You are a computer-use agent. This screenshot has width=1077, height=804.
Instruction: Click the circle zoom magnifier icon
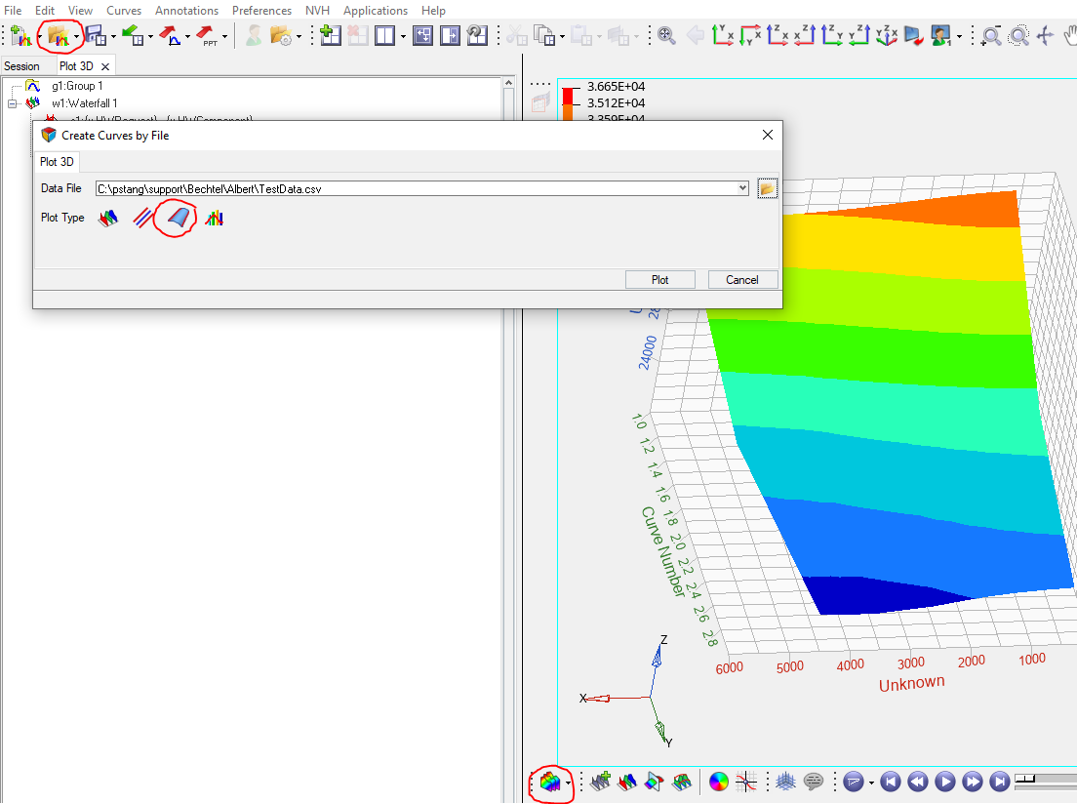[1018, 35]
